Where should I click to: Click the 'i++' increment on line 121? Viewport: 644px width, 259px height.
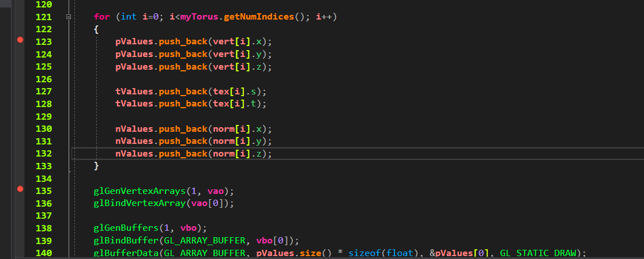(323, 17)
